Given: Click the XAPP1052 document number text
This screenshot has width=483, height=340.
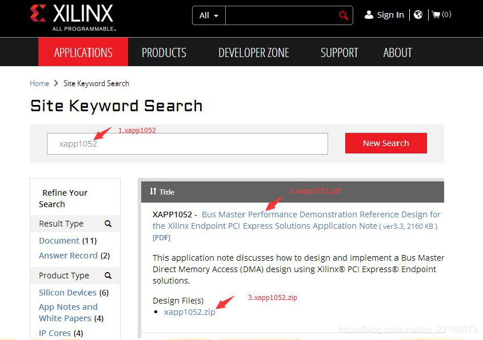Looking at the screenshot, I should pos(172,214).
